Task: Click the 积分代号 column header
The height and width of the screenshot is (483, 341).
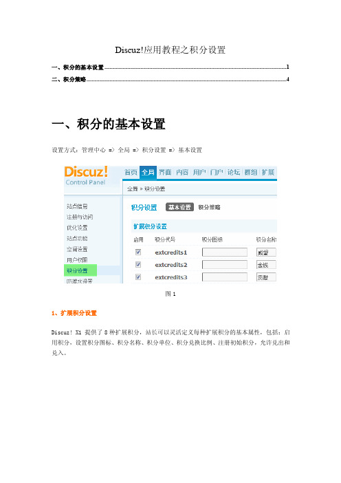Action: 165,239
